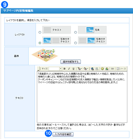133x139 pixels.
Task: Switch editor to ソース view
Action: coord(121,69)
